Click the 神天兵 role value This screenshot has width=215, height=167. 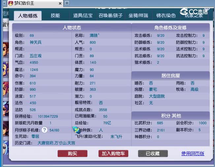[36, 42]
